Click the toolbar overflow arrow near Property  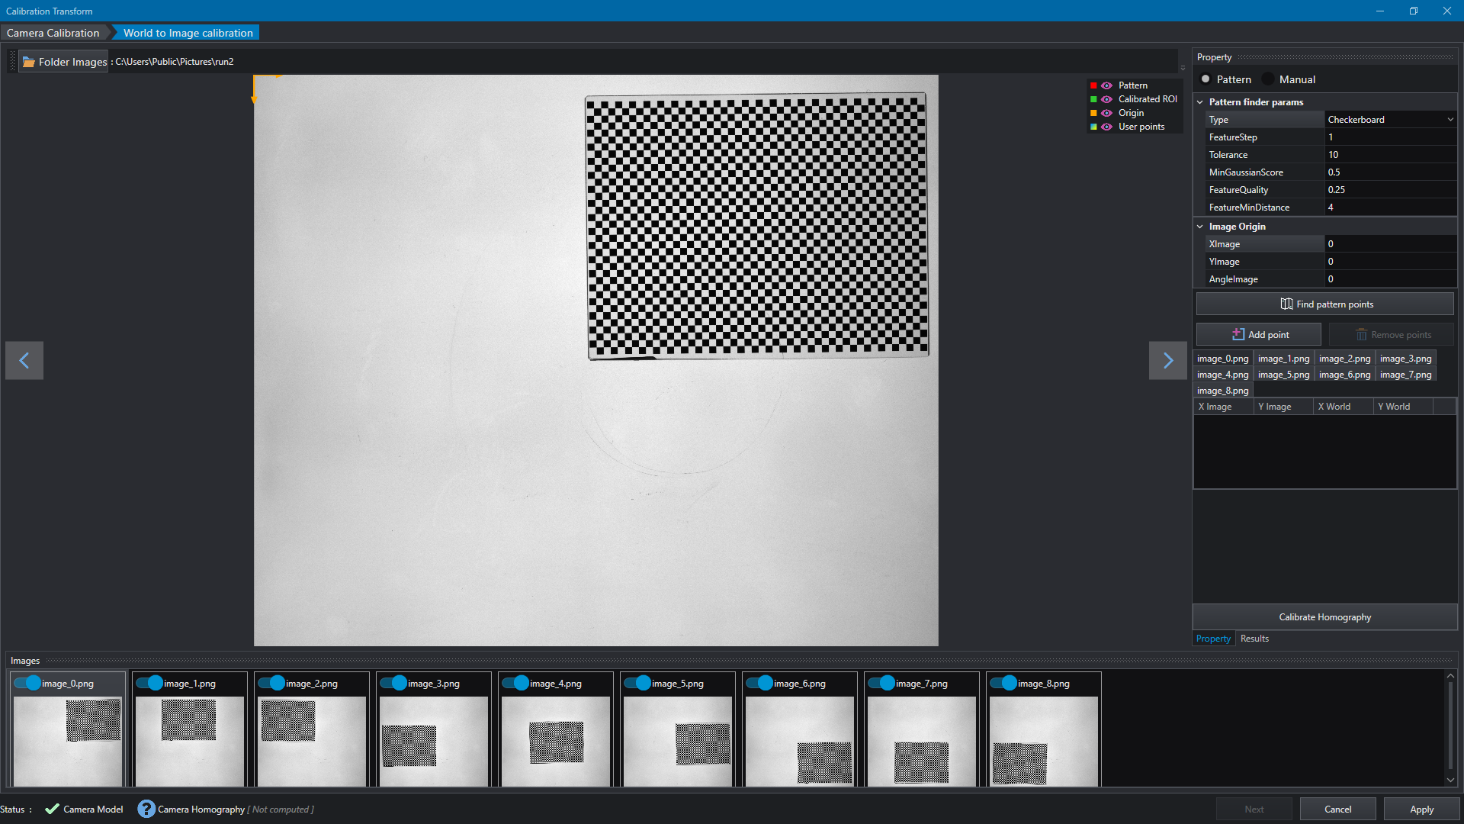point(1183,68)
